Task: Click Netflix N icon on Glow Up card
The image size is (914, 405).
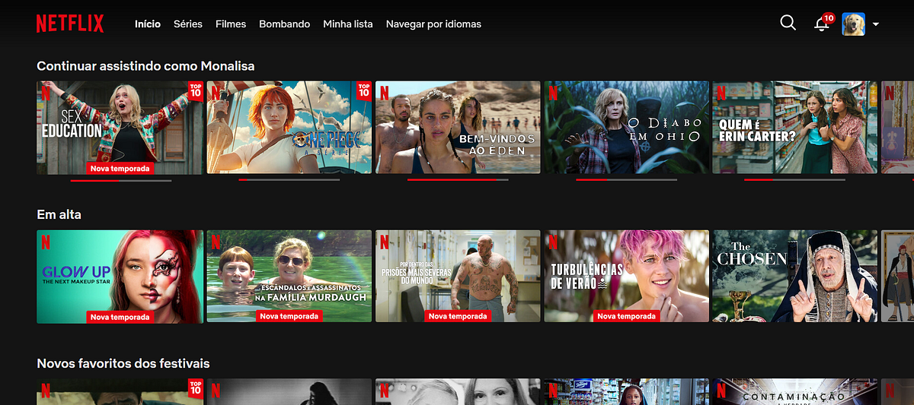Action: pyautogui.click(x=46, y=242)
